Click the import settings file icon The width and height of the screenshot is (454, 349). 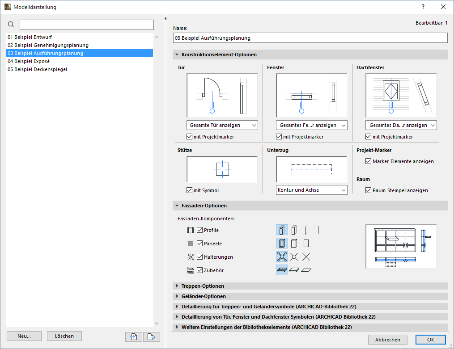(133, 336)
